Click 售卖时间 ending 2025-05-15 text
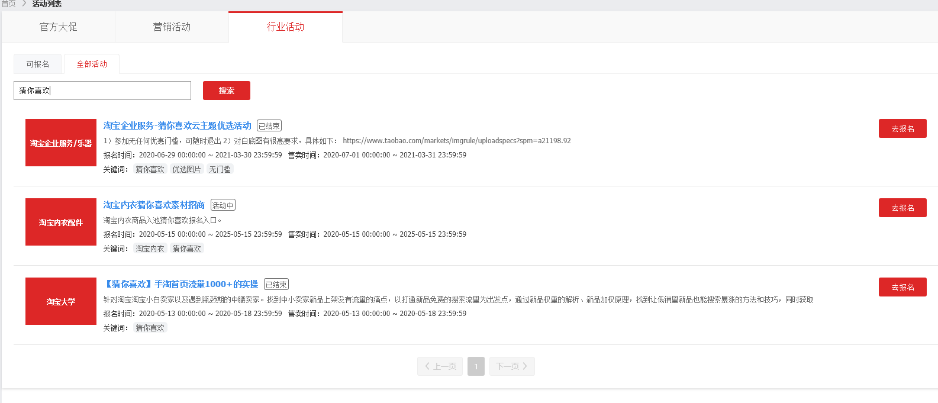The image size is (938, 403). (377, 234)
